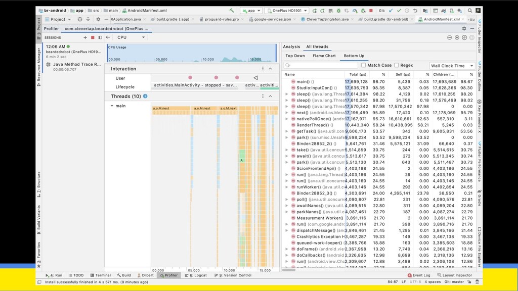The image size is (518, 291).
Task: Collapse the Threads section chevron
Action: pyautogui.click(x=270, y=96)
